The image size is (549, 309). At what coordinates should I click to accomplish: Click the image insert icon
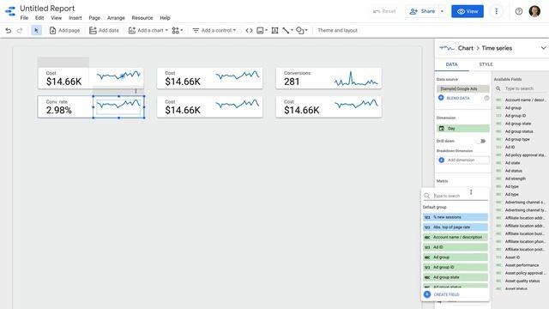[x=262, y=31]
